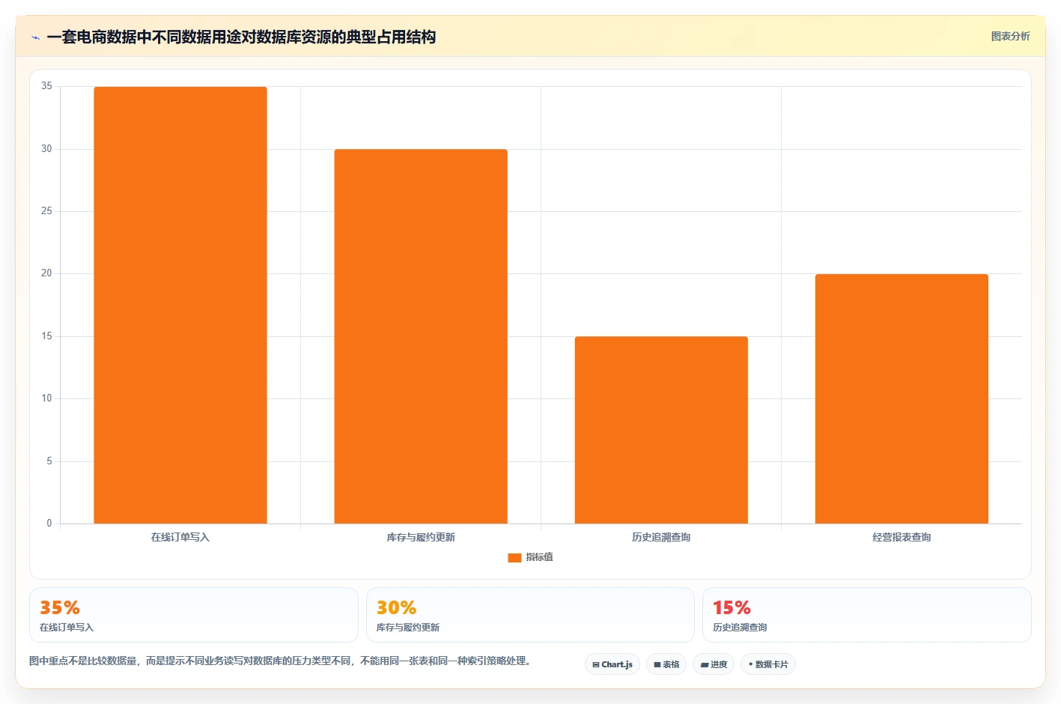Click the 在线订单写入 x-axis label
The image size is (1061, 704).
click(x=180, y=537)
